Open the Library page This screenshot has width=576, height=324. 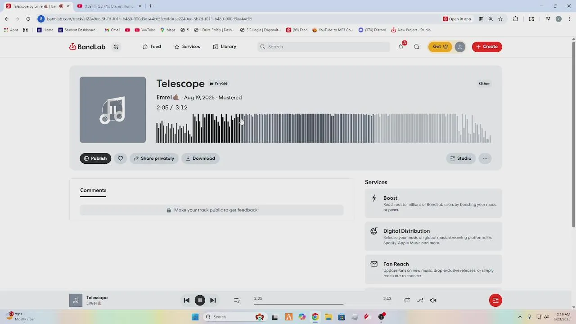[x=225, y=47]
